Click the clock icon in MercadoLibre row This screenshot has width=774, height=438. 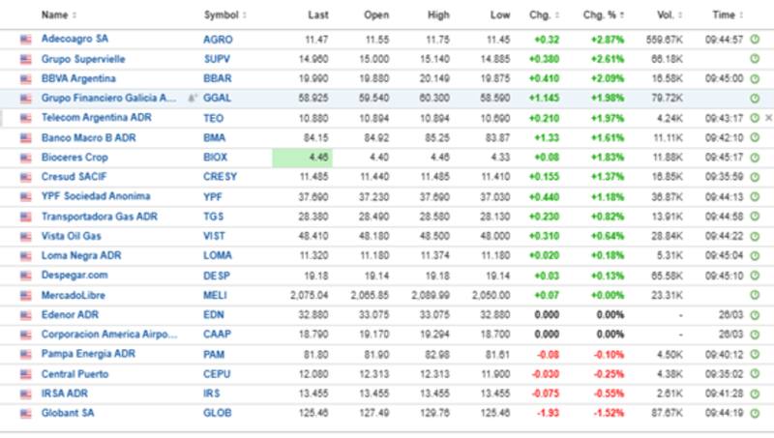click(x=755, y=296)
